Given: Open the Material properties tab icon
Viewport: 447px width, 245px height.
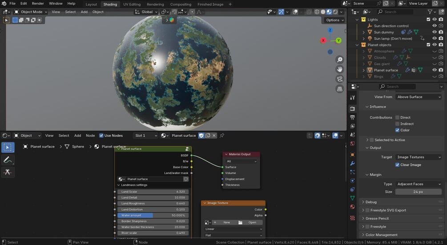Looking at the screenshot, I should click(x=352, y=207).
